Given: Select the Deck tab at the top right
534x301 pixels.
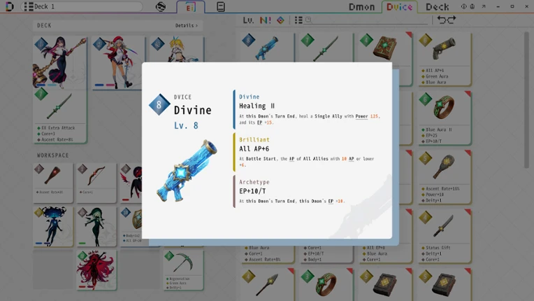Looking at the screenshot, I should 437,7.
